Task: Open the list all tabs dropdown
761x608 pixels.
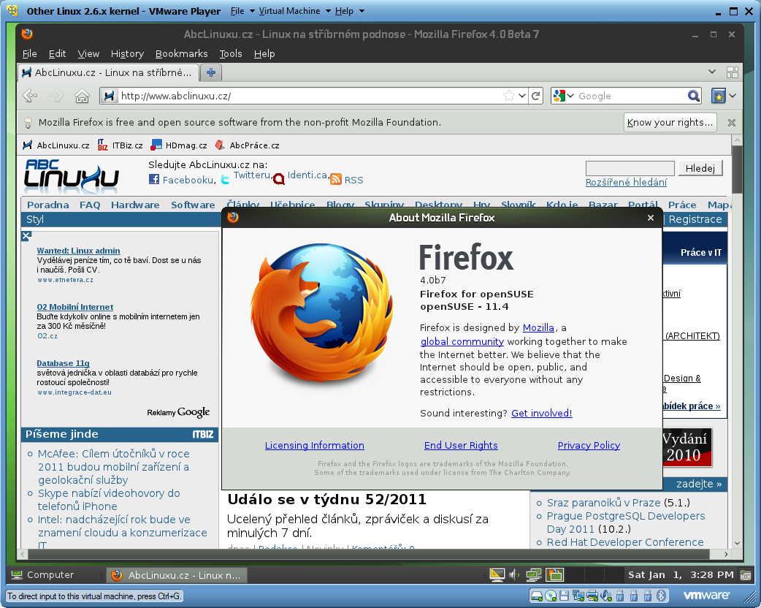Action: 712,72
